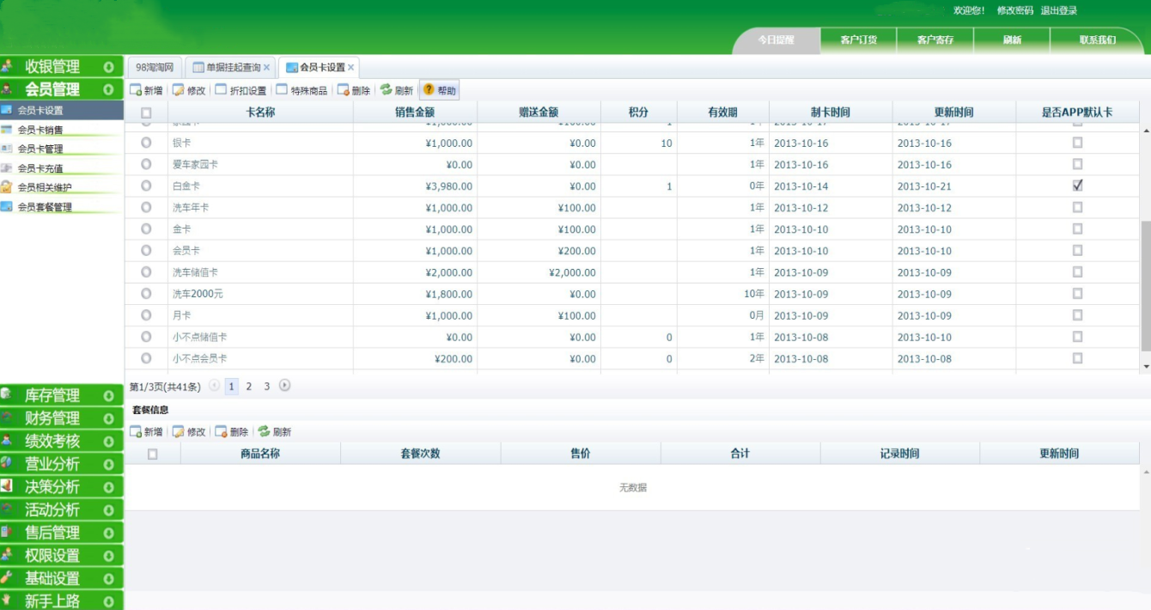Screen dimensions: 1151x610
Task: Select the radio for 洗车年卡 row
Action: [146, 207]
